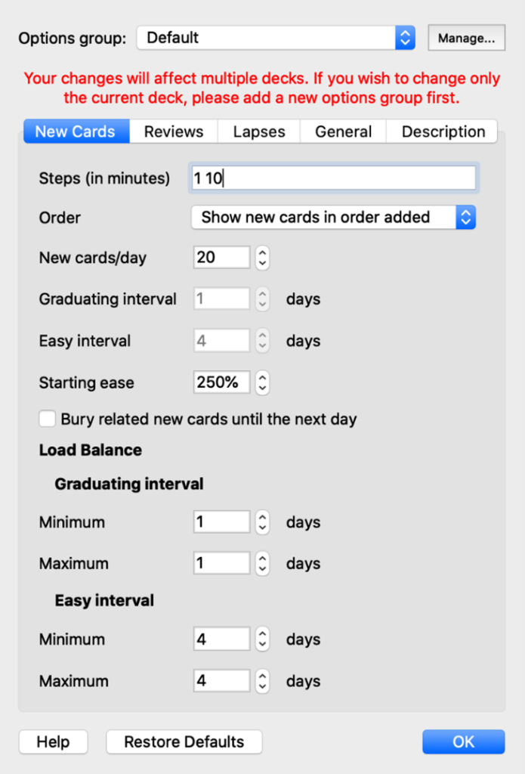
Task: Click Graduating interval Minimum stepper arrows
Action: pyautogui.click(x=262, y=522)
